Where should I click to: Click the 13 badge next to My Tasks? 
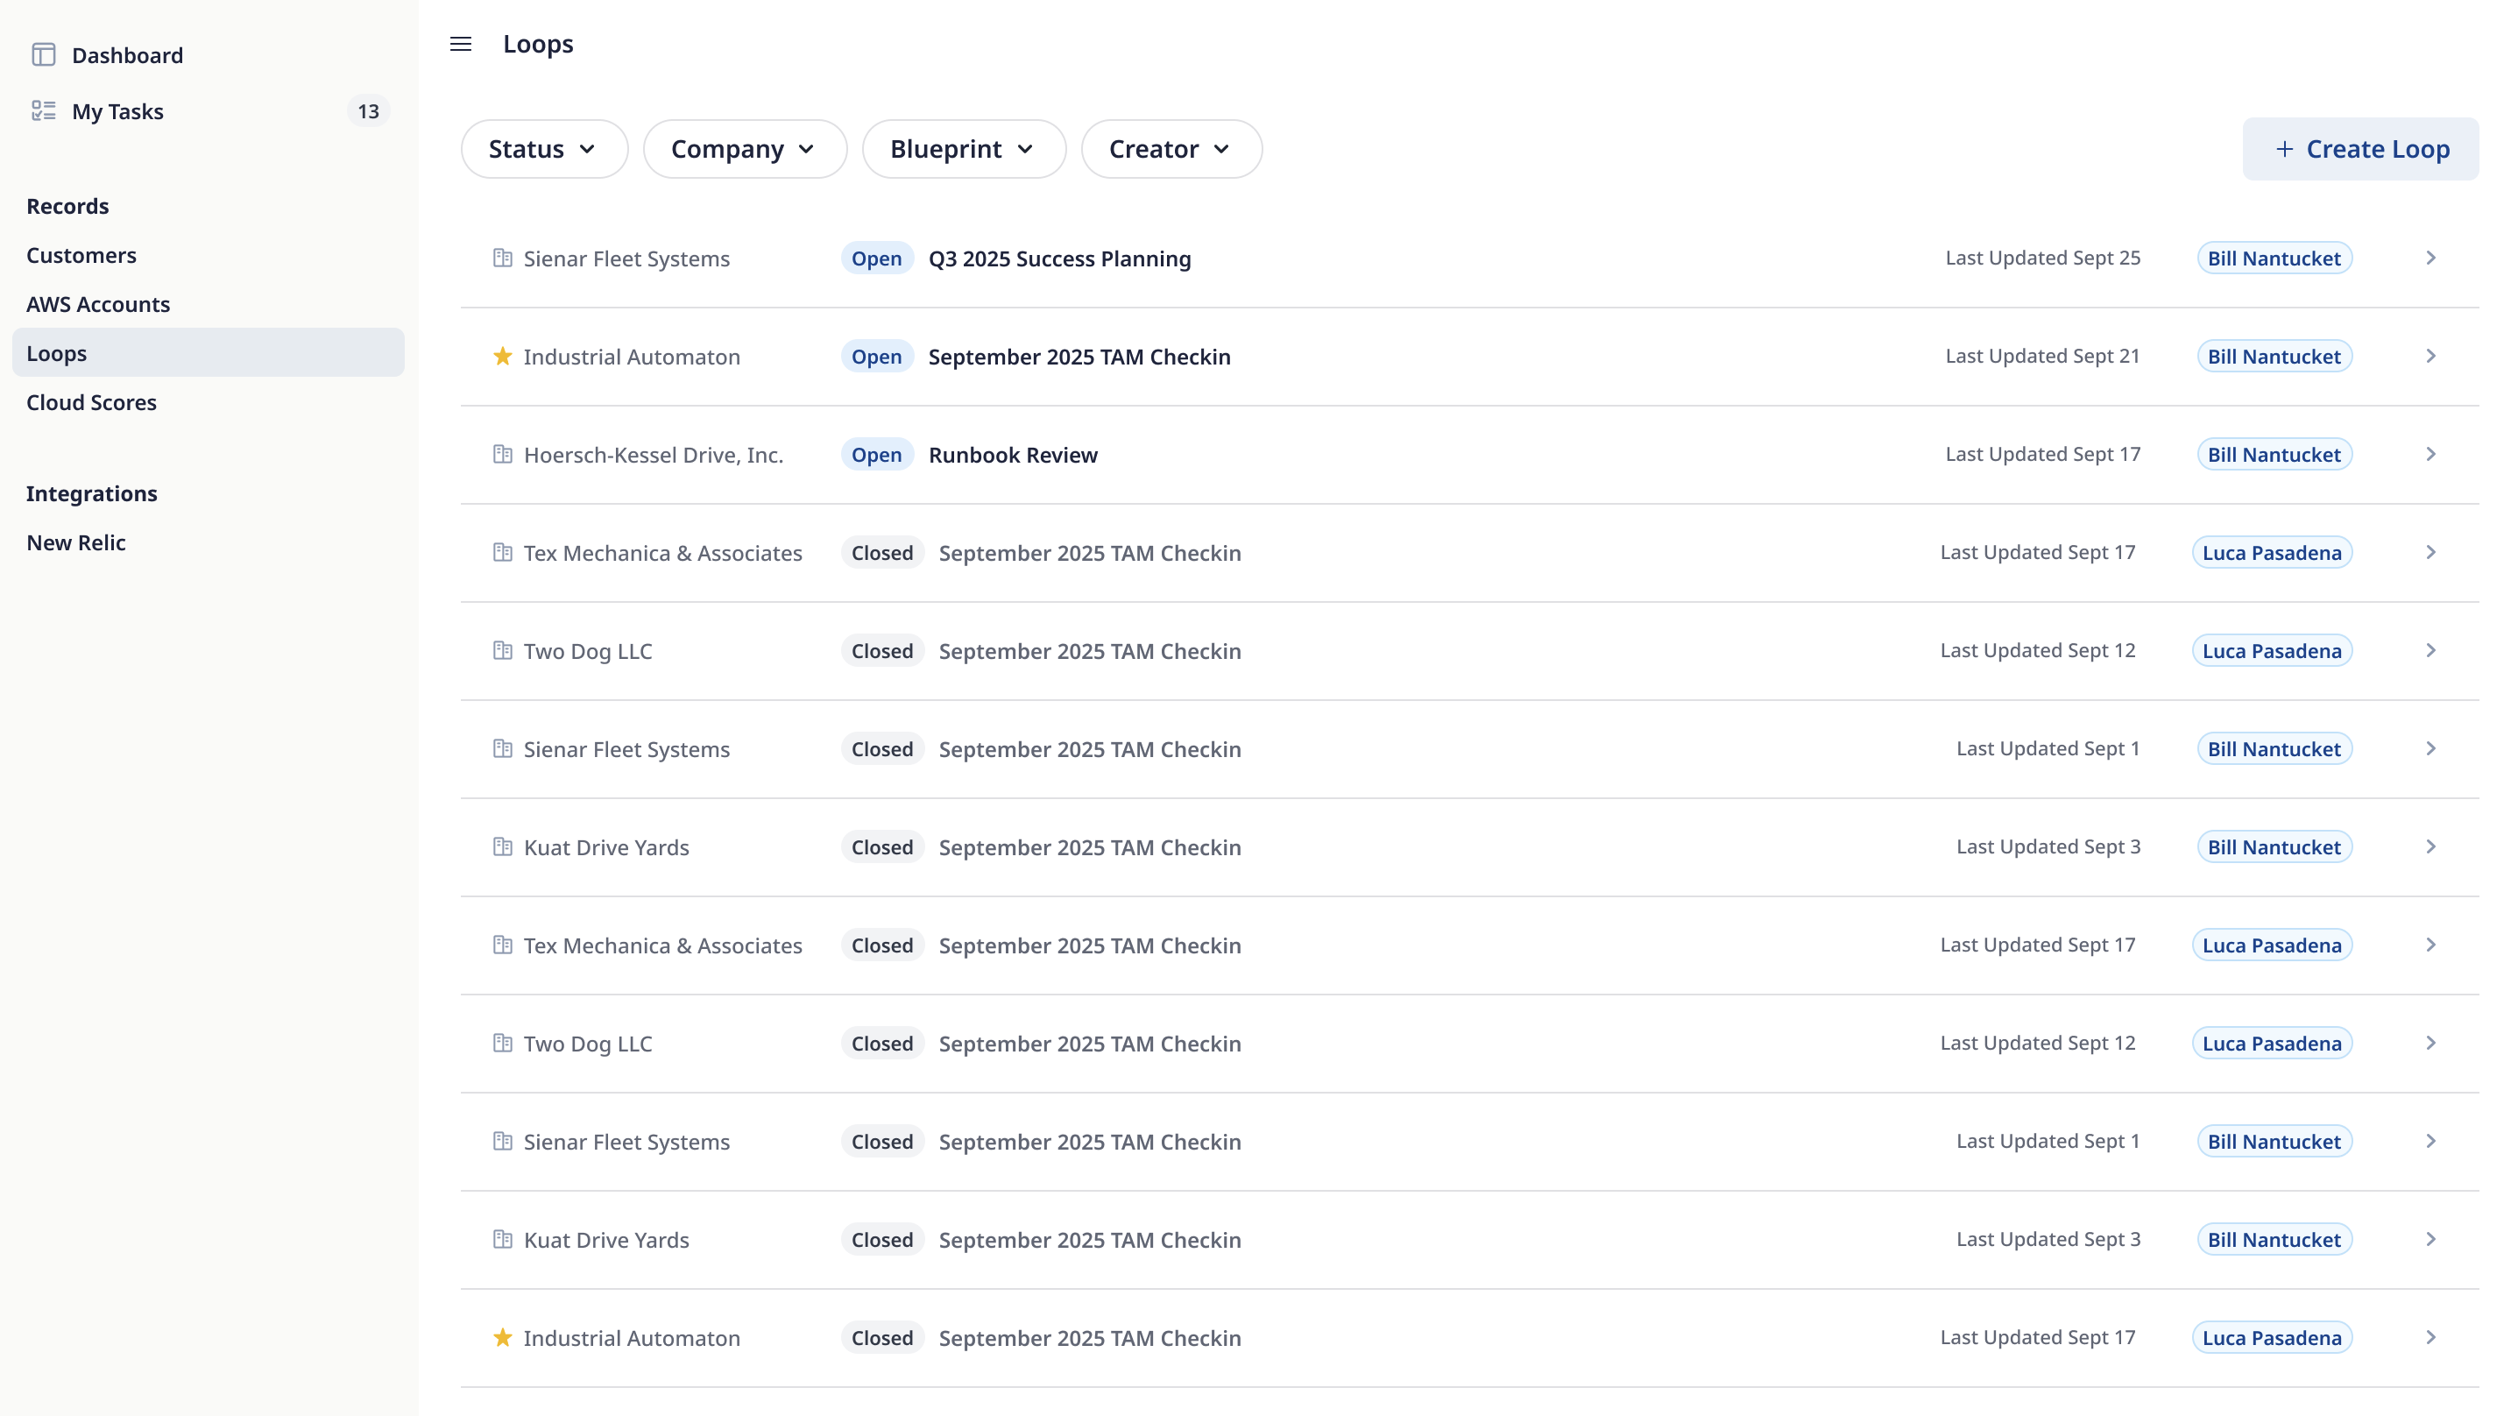[x=367, y=111]
